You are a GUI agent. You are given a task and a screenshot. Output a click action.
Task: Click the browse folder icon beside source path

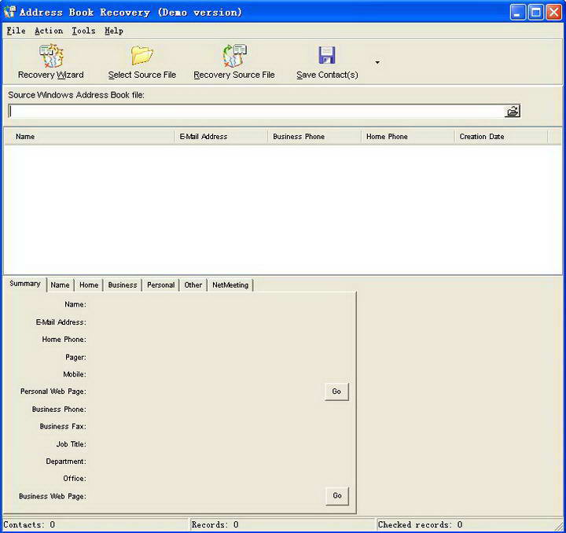[x=513, y=111]
